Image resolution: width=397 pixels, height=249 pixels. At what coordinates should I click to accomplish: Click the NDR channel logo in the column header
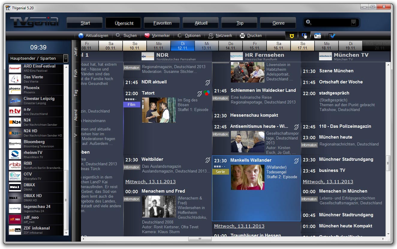148,56
